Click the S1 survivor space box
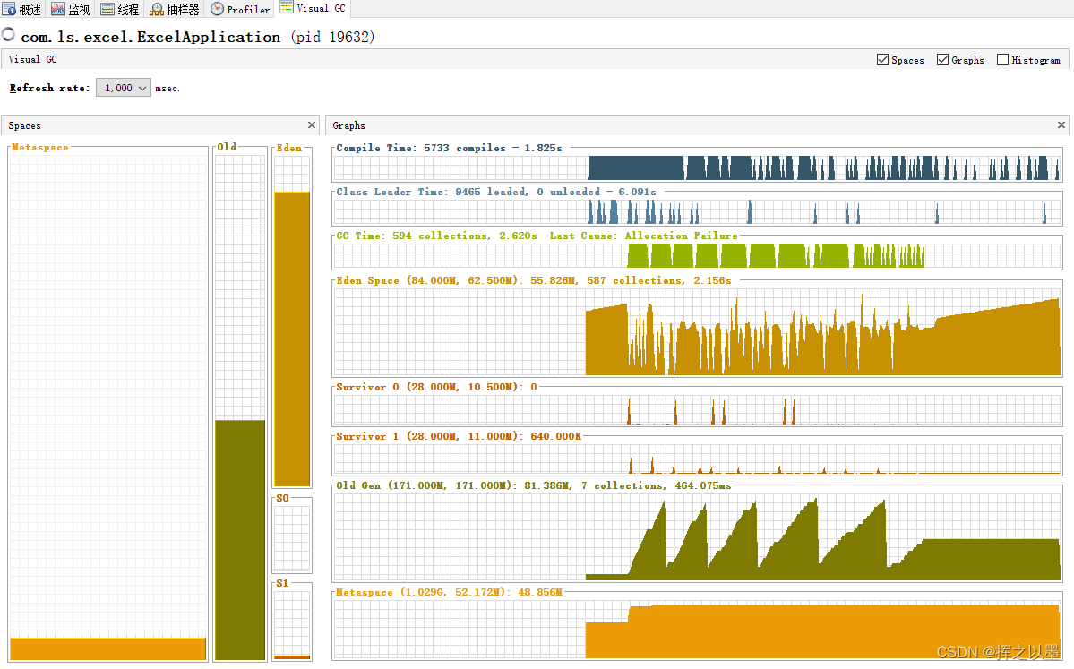The image size is (1074, 669). point(293,624)
